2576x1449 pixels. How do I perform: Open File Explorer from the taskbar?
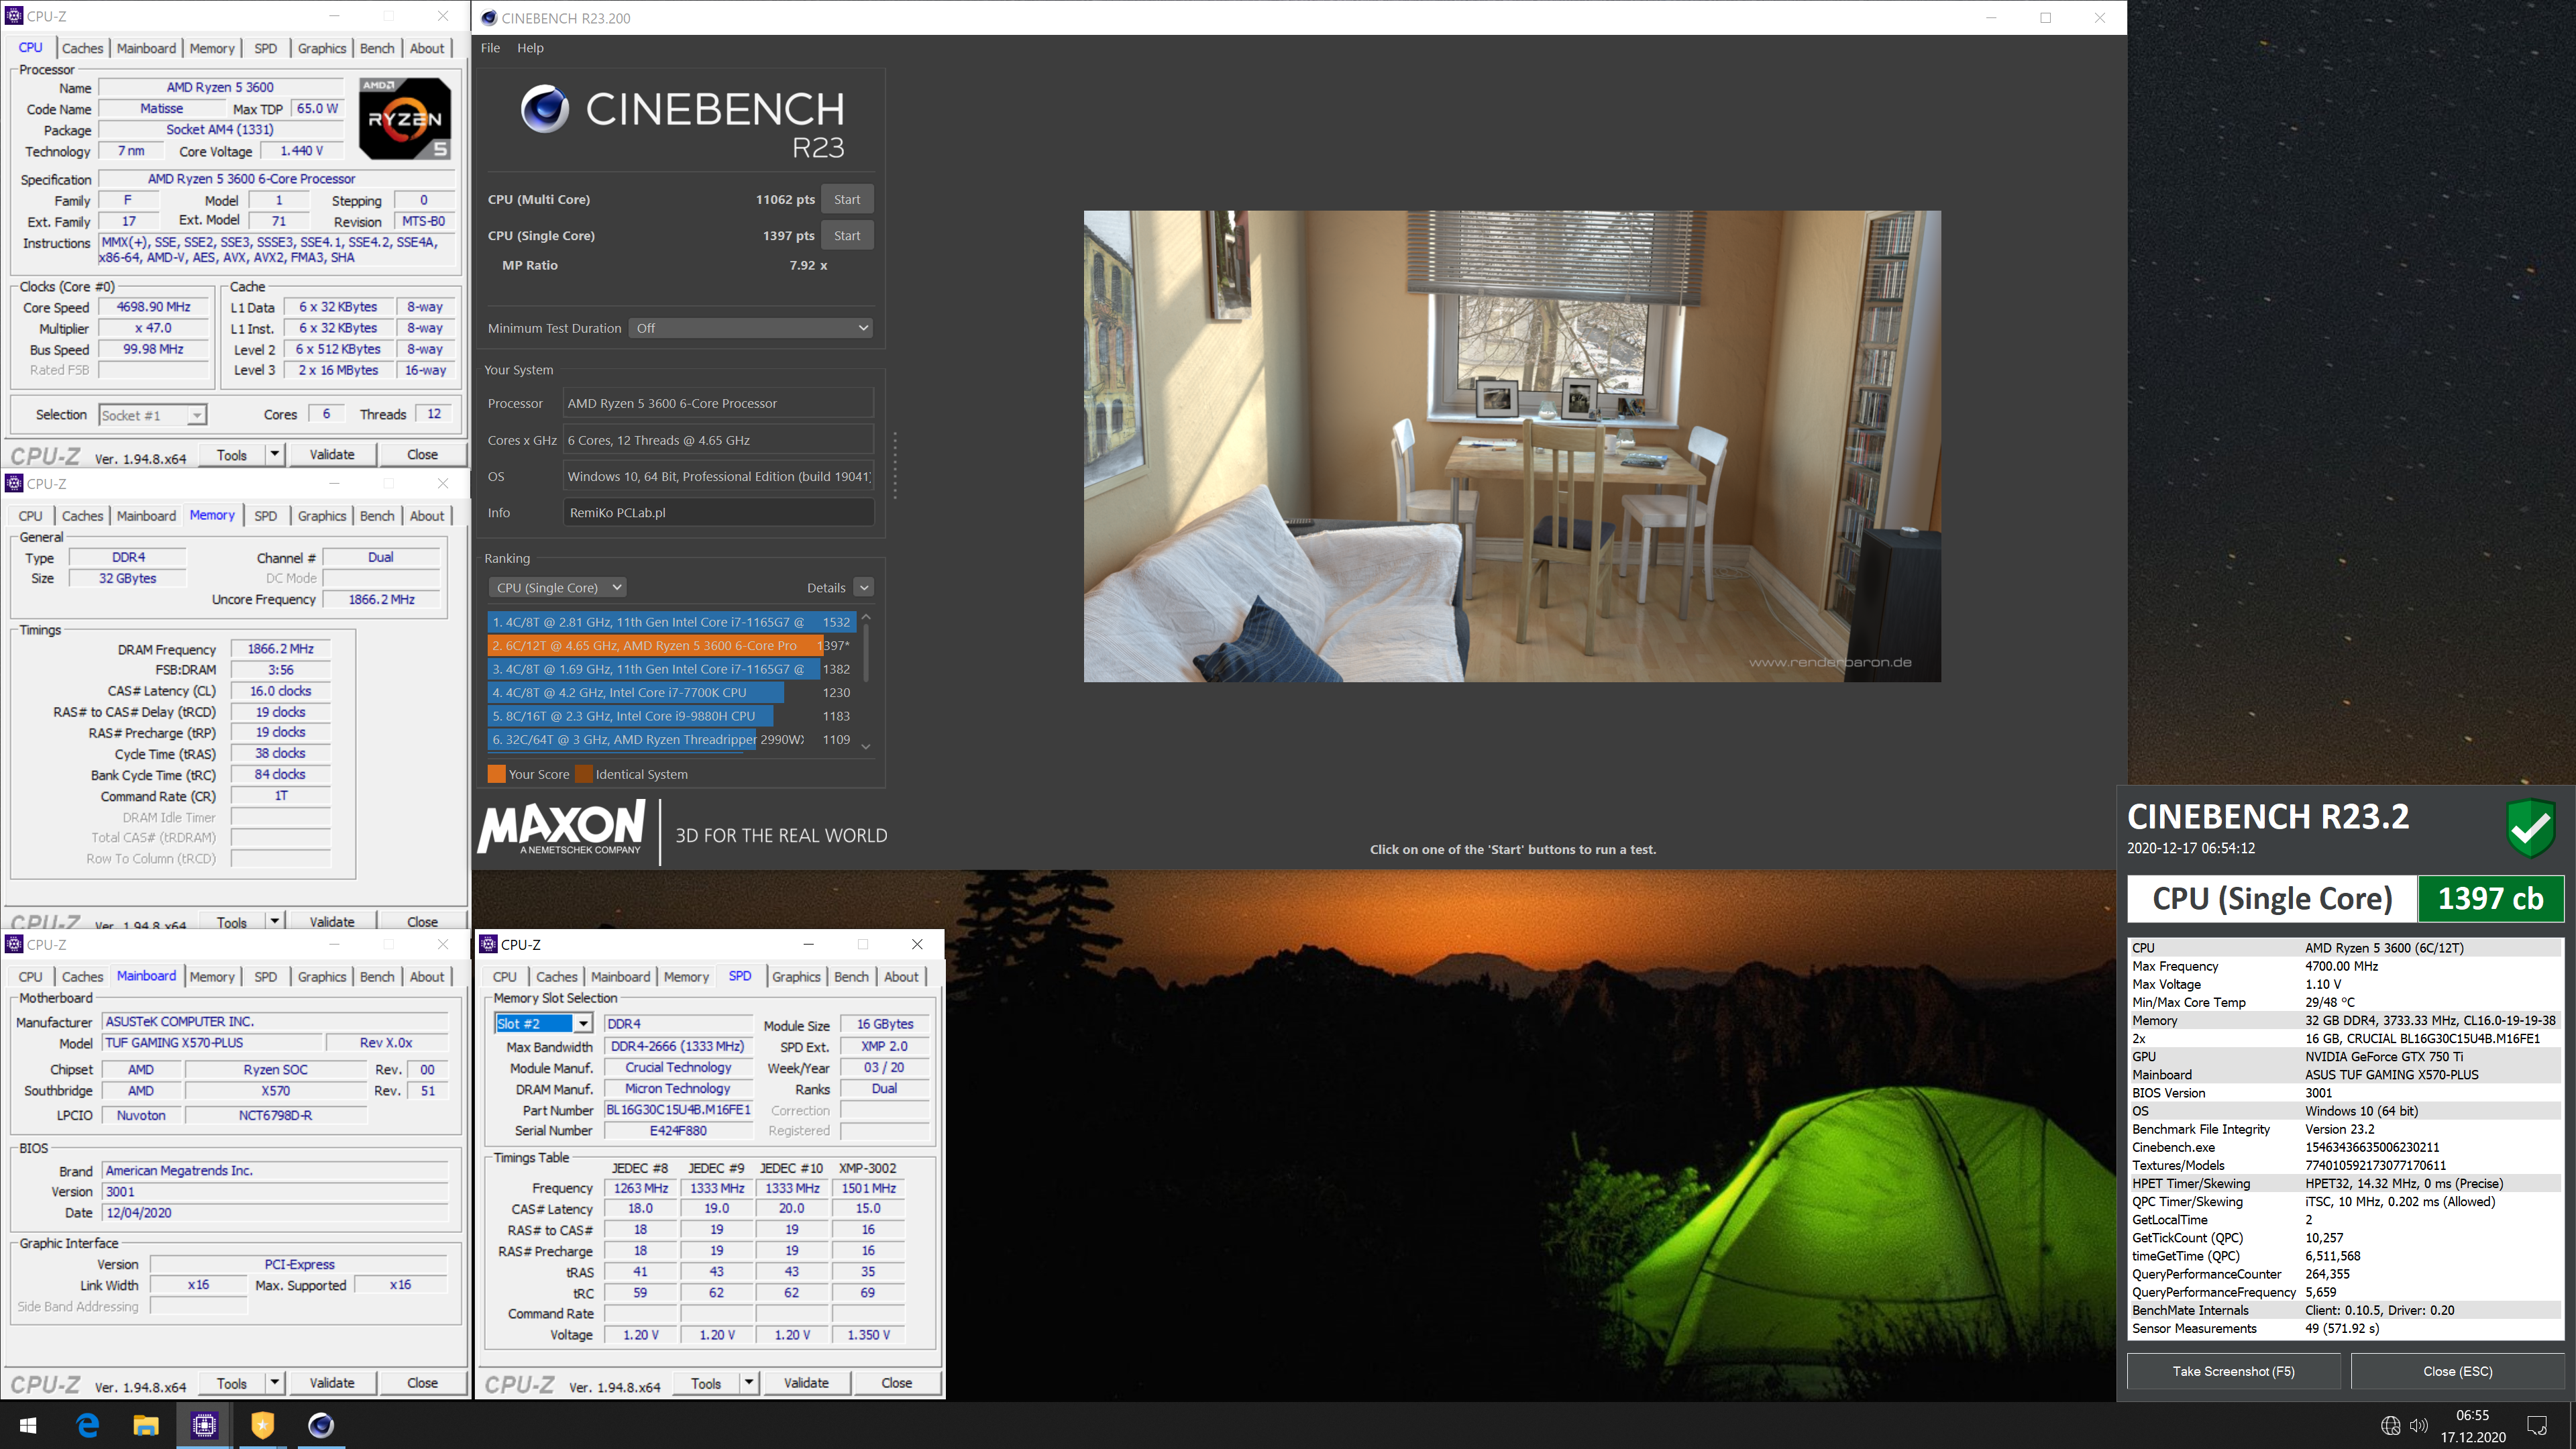(146, 1425)
